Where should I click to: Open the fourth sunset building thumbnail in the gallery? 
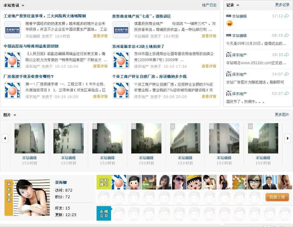[146, 138]
